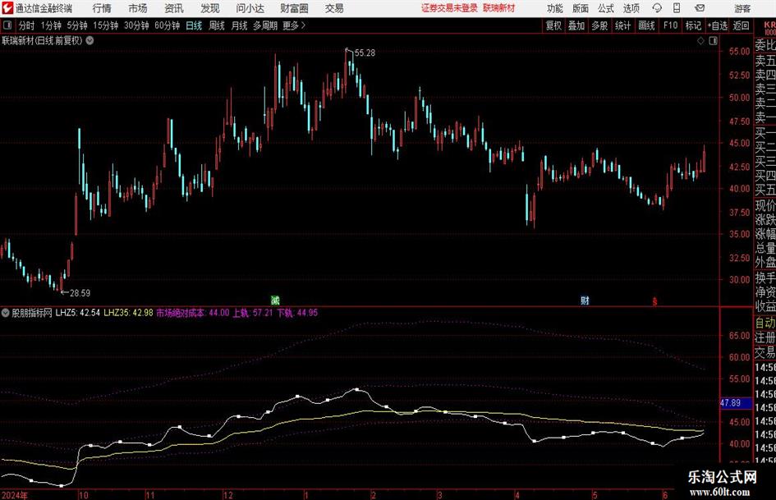Click the 55.28 high price label

tap(365, 53)
